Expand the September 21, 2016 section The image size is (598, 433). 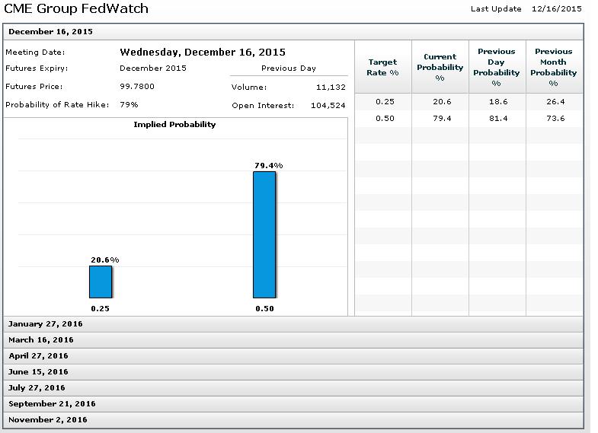[293, 404]
